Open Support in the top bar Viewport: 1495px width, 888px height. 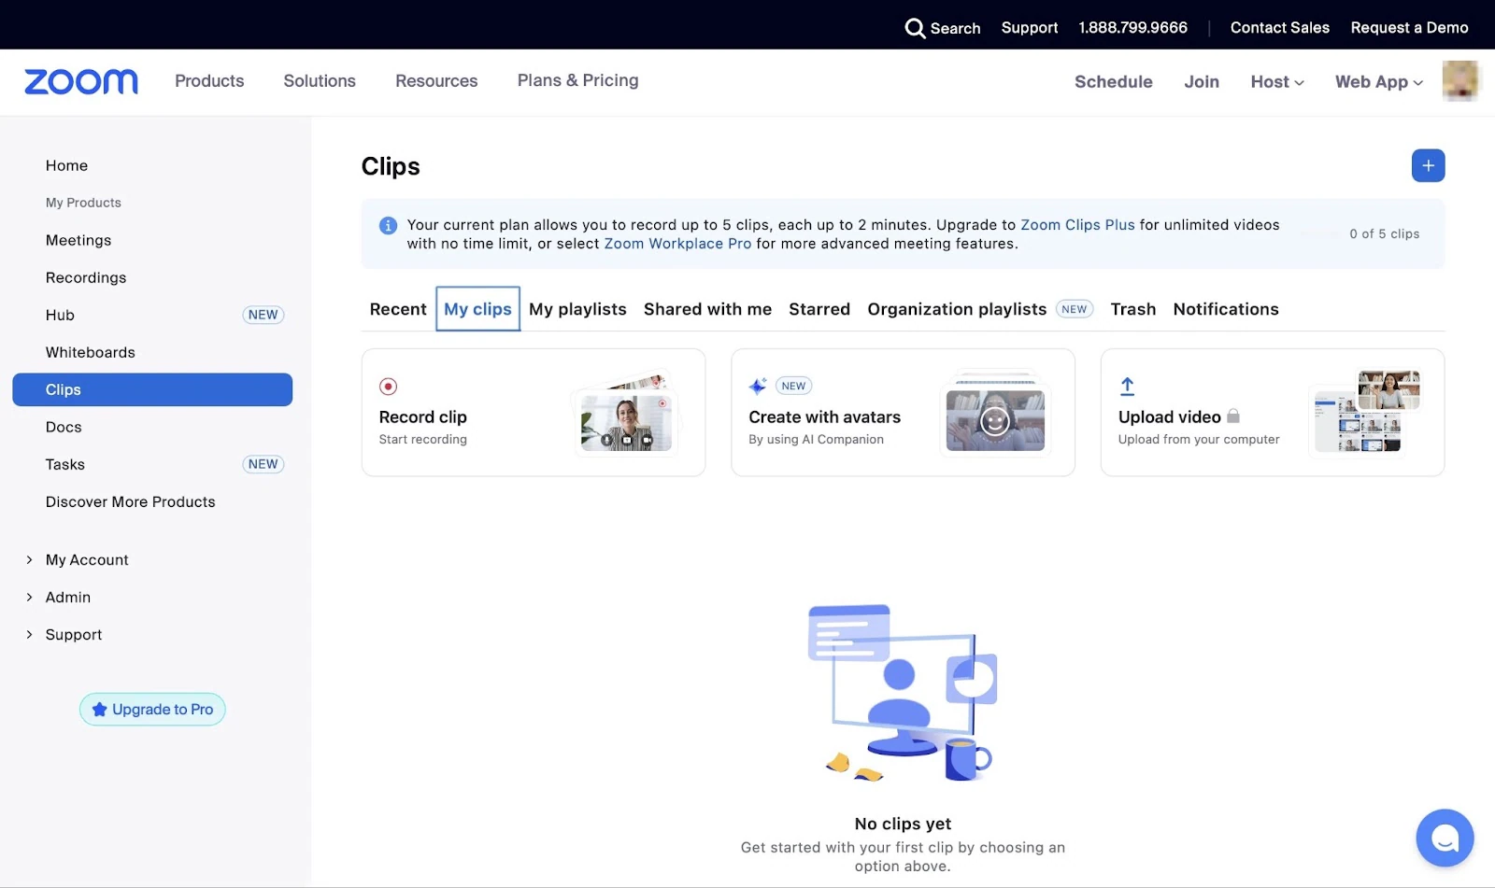coord(1030,28)
